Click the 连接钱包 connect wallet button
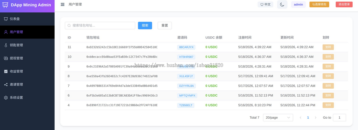 319,4
